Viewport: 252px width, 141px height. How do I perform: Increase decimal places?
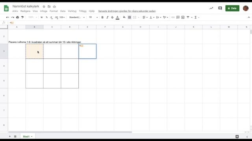pyautogui.click(x=56, y=17)
